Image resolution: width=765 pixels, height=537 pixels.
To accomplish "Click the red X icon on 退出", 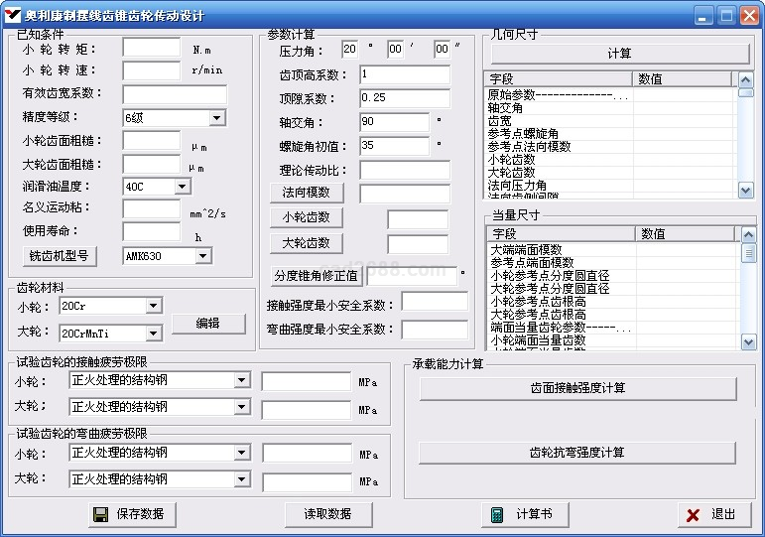I will tap(693, 514).
